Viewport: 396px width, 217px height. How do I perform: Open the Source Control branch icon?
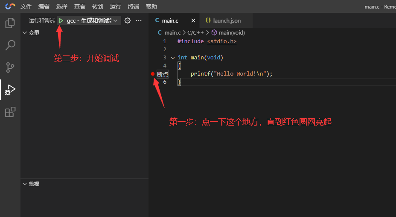coord(10,67)
